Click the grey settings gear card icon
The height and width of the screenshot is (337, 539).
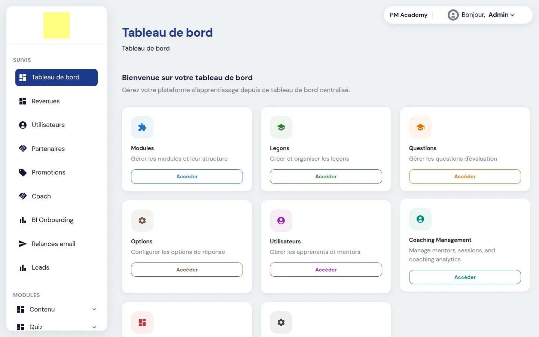[281, 322]
